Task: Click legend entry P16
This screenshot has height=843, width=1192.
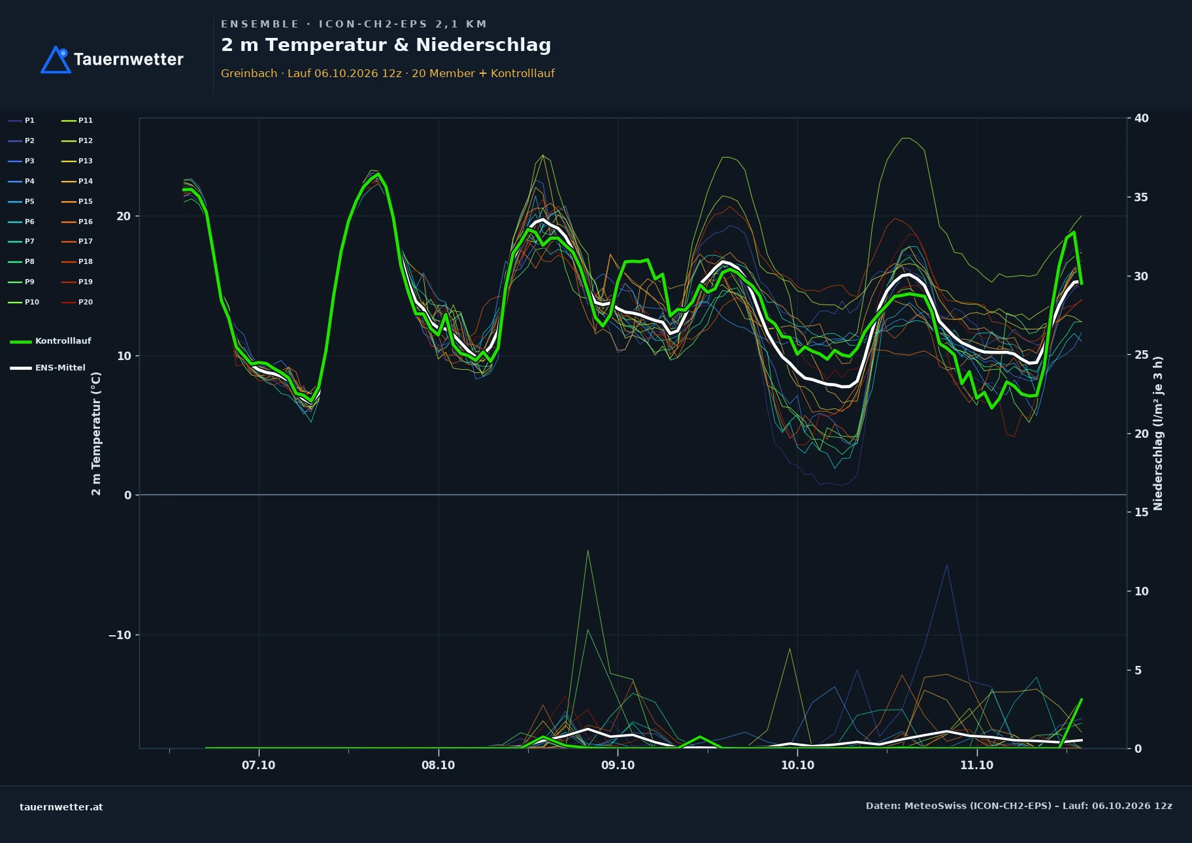Action: click(77, 222)
